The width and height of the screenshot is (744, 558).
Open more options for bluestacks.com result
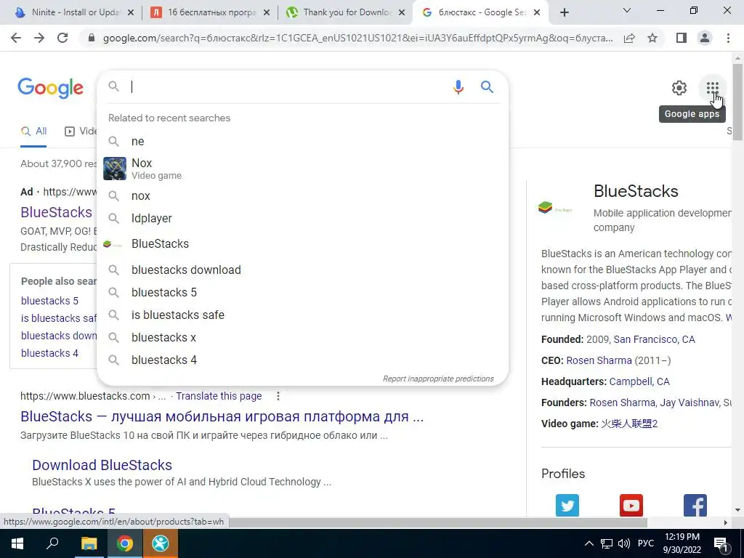coord(278,396)
